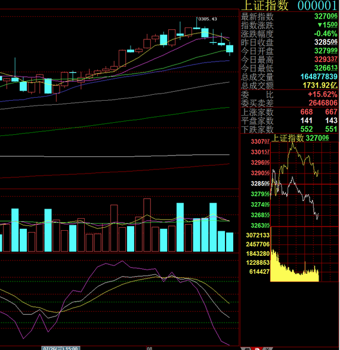Viewport: 340px width, 350px height.
Task: Click the 上涨家数 count 668
Action: click(307, 112)
